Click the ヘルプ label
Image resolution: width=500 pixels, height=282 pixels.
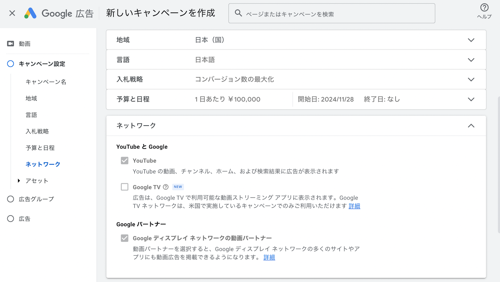click(x=484, y=17)
